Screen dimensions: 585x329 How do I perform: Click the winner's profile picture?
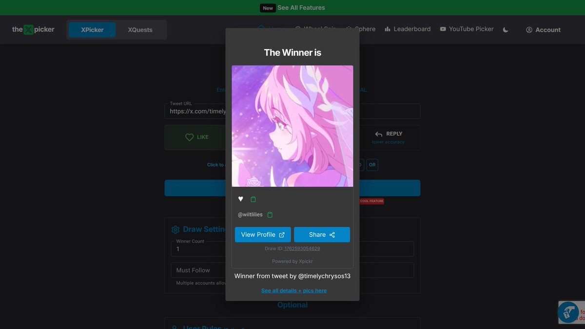[292, 126]
